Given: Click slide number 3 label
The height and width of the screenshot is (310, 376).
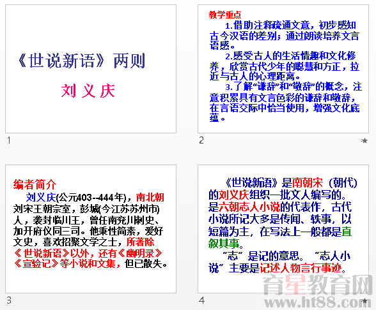Looking at the screenshot, I should coord(9,300).
